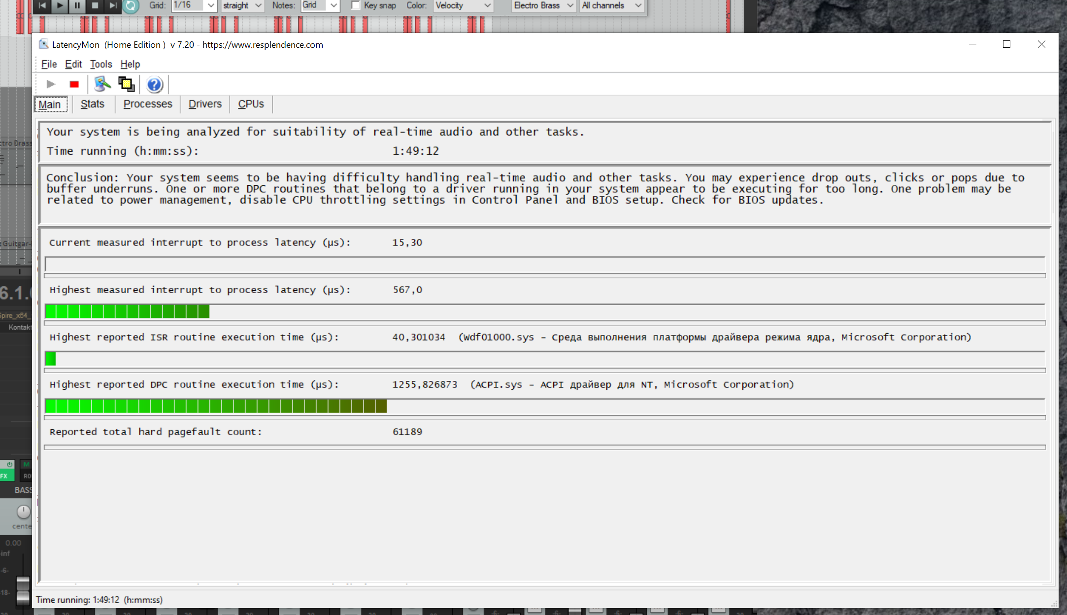Open the analyze tool icon in toolbar
This screenshot has width=1067, height=615.
102,85
